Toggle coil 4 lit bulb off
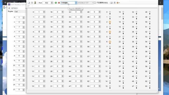 click(x=110, y=32)
